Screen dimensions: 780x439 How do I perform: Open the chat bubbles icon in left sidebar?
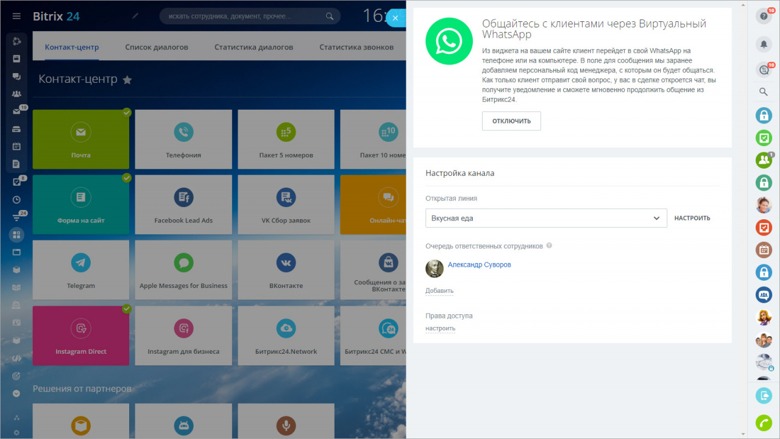tap(16, 76)
